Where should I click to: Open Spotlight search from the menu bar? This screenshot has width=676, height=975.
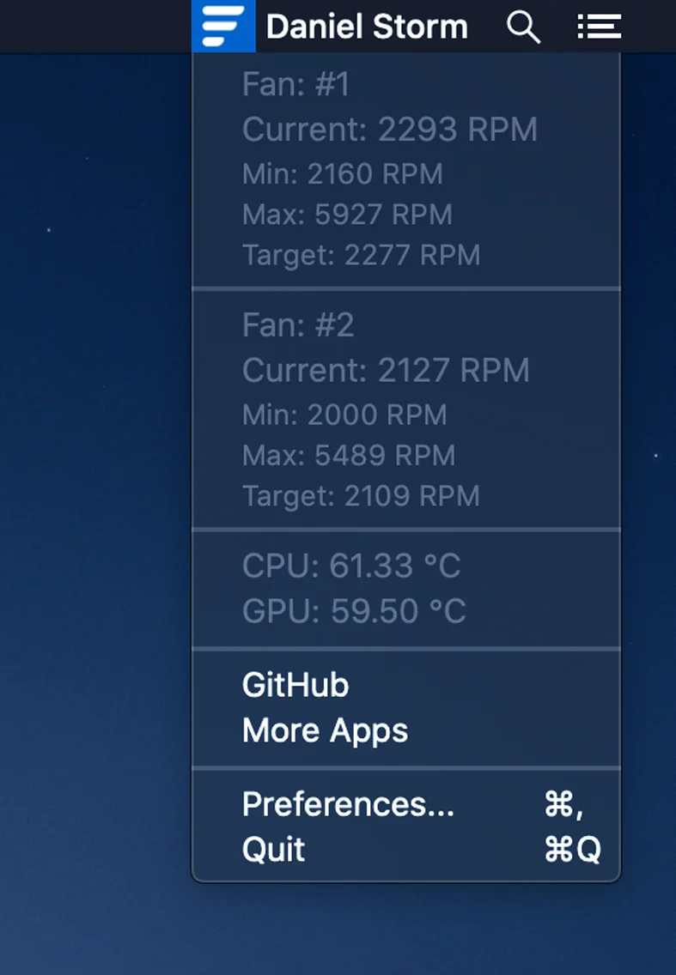point(523,27)
